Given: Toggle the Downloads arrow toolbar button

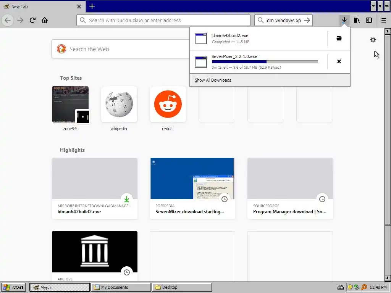Looking at the screenshot, I should point(344,20).
